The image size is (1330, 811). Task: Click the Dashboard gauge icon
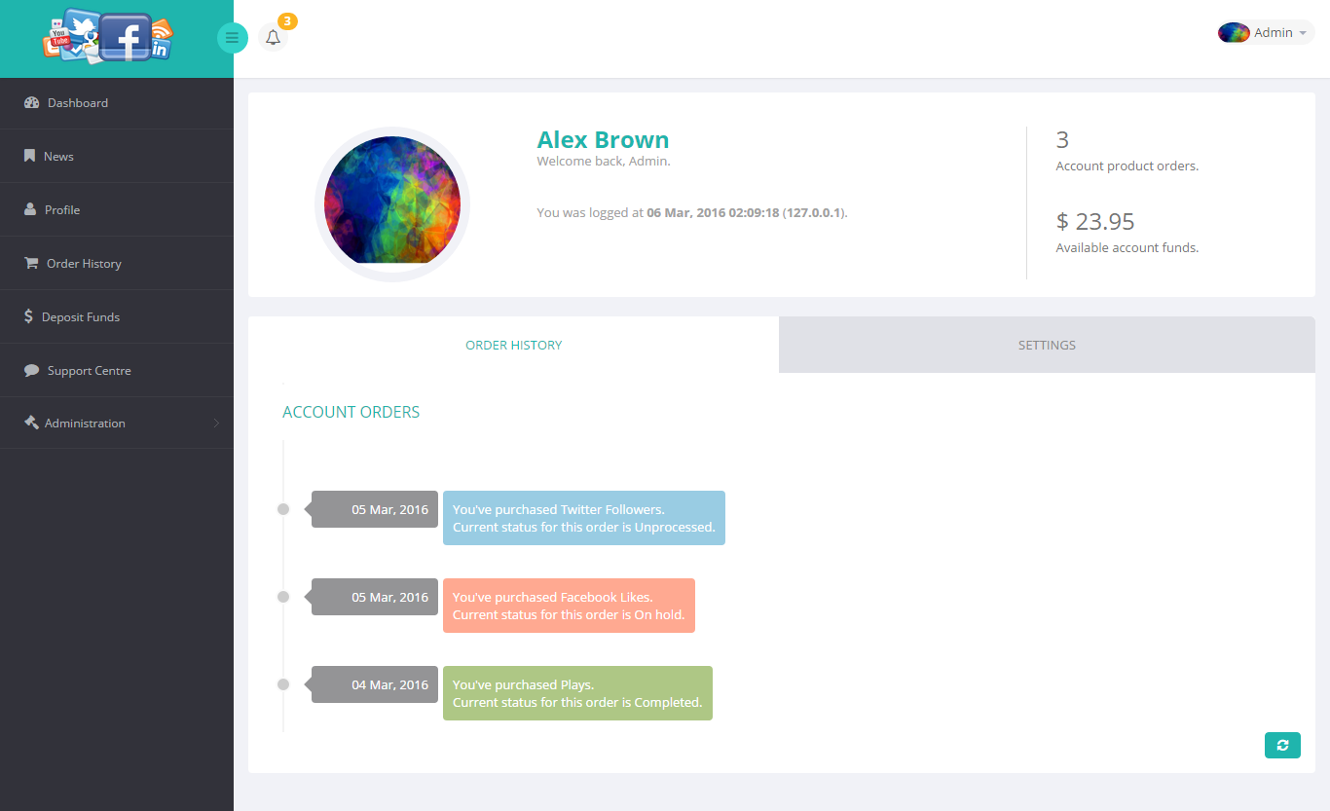[31, 103]
